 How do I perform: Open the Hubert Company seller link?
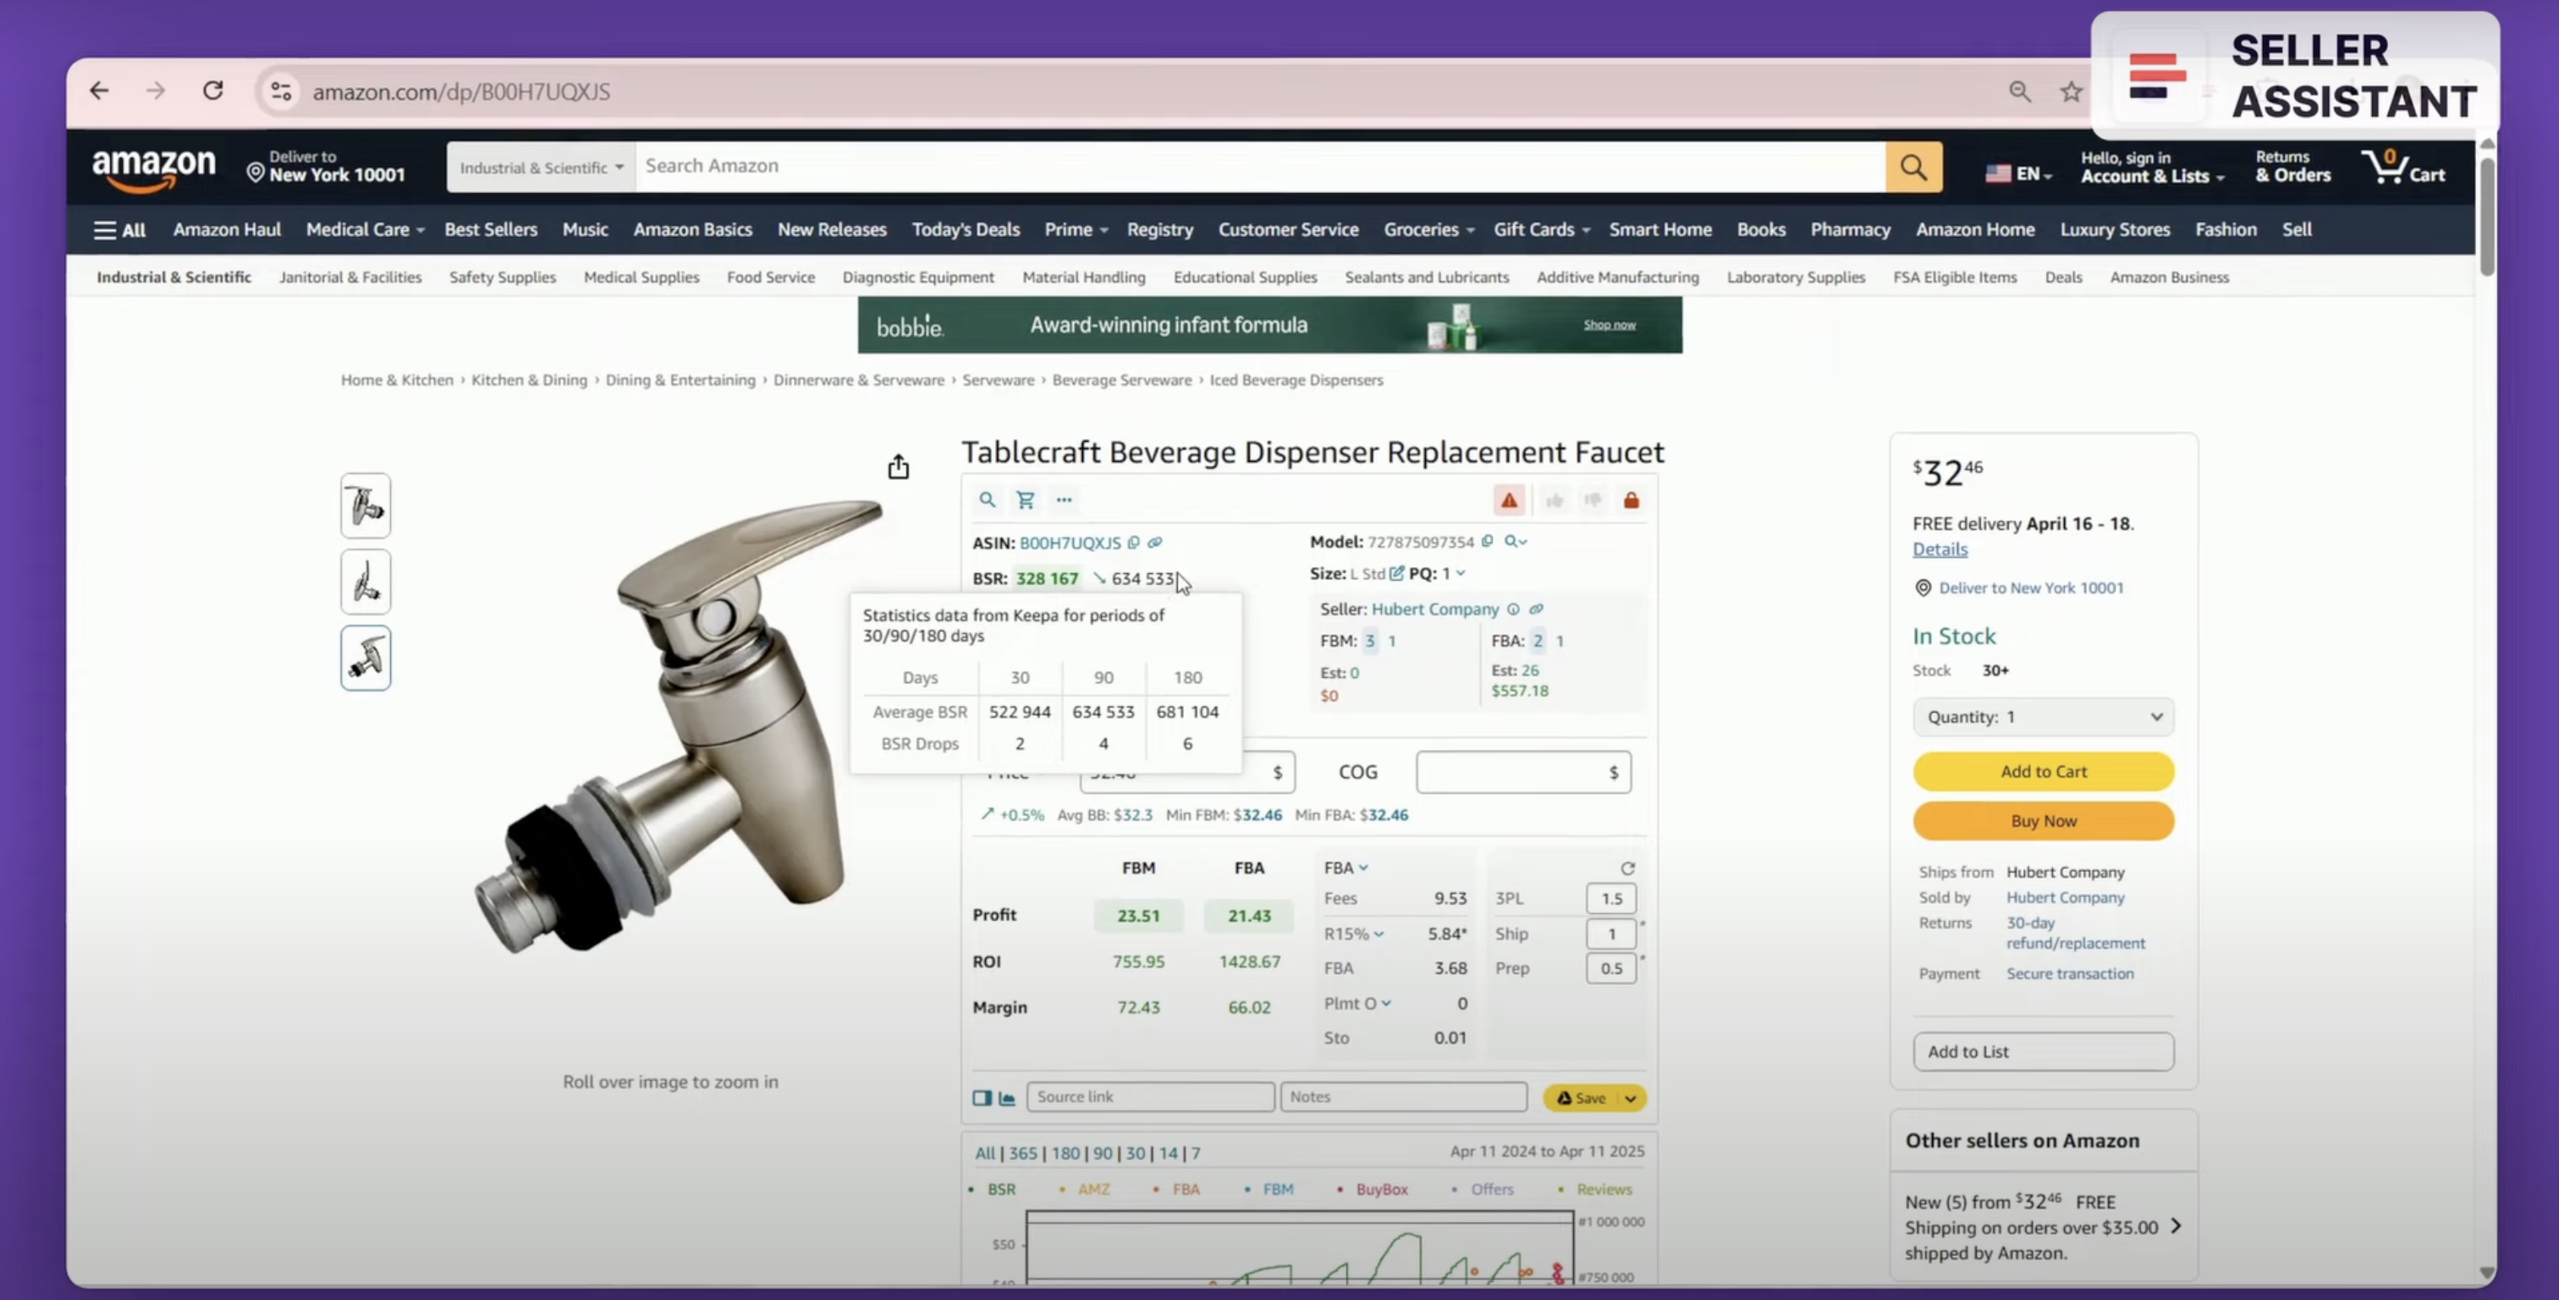1434,609
